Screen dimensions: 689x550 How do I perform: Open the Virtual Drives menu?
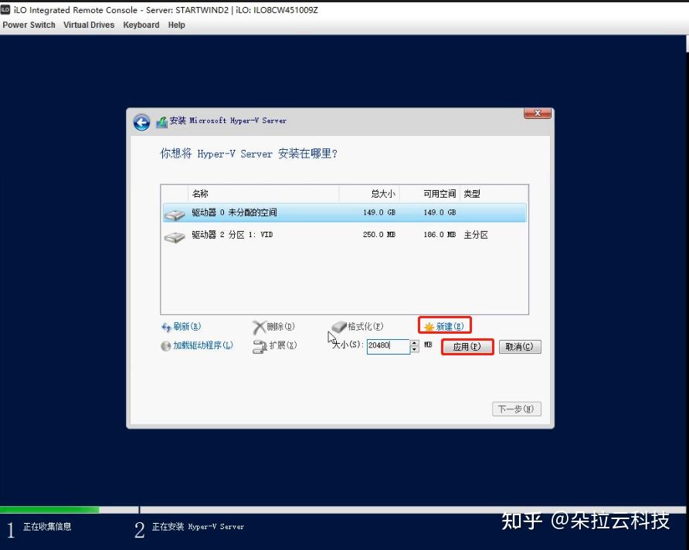pos(88,25)
